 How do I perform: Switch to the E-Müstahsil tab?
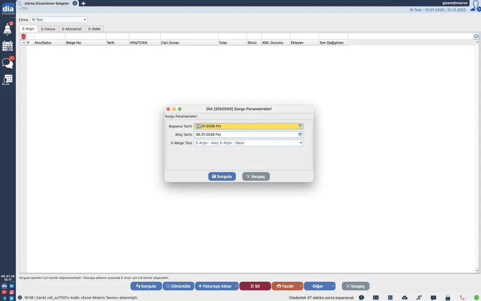pos(72,29)
